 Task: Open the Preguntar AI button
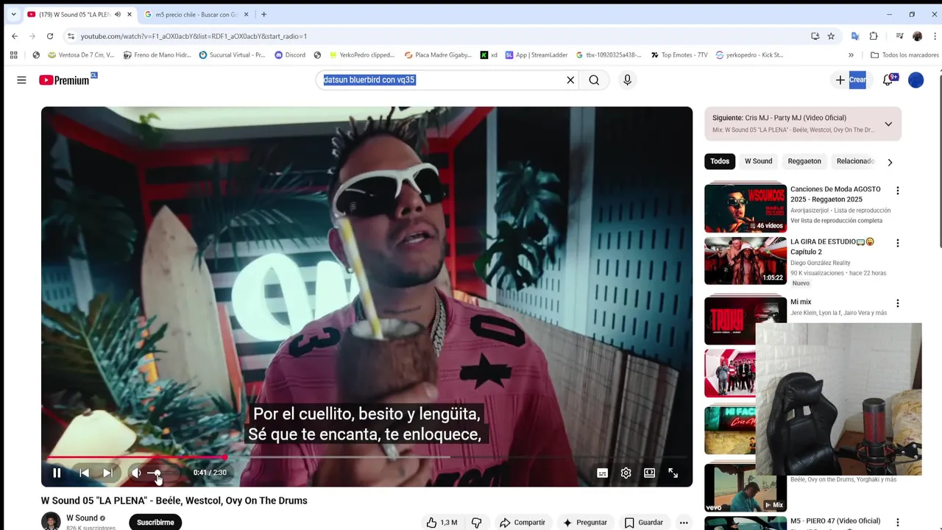[x=584, y=522]
